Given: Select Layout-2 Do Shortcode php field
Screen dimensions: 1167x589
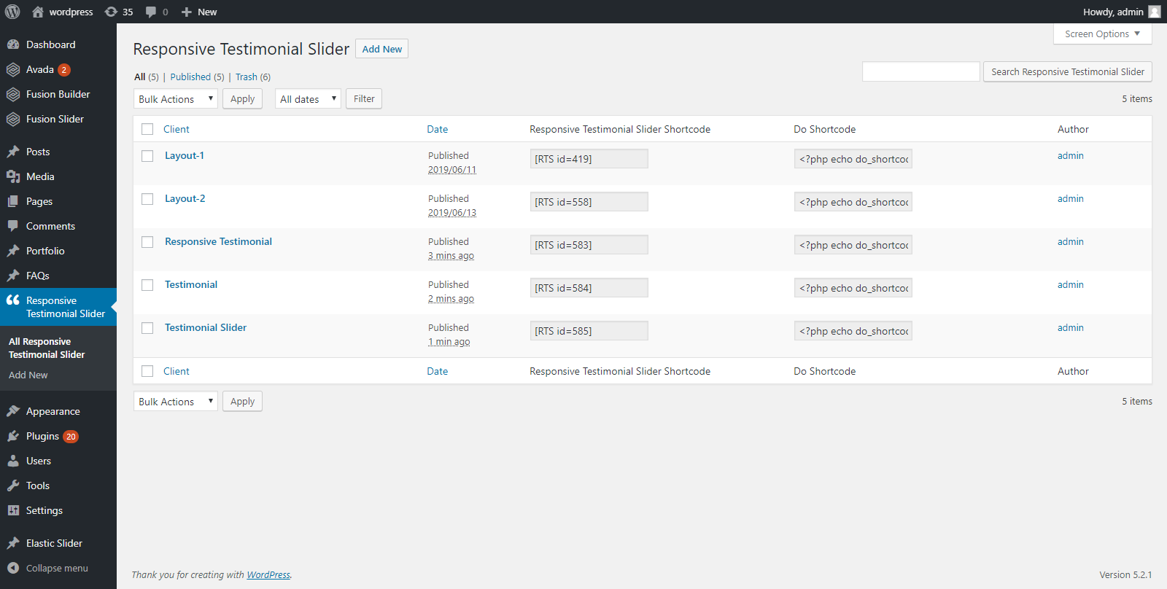Looking at the screenshot, I should pyautogui.click(x=853, y=202).
